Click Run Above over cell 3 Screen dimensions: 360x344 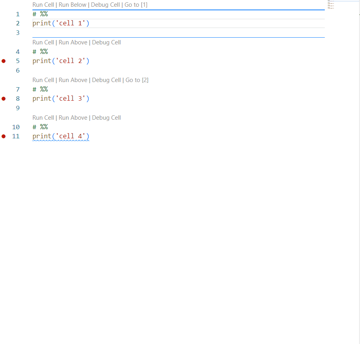coord(73,80)
